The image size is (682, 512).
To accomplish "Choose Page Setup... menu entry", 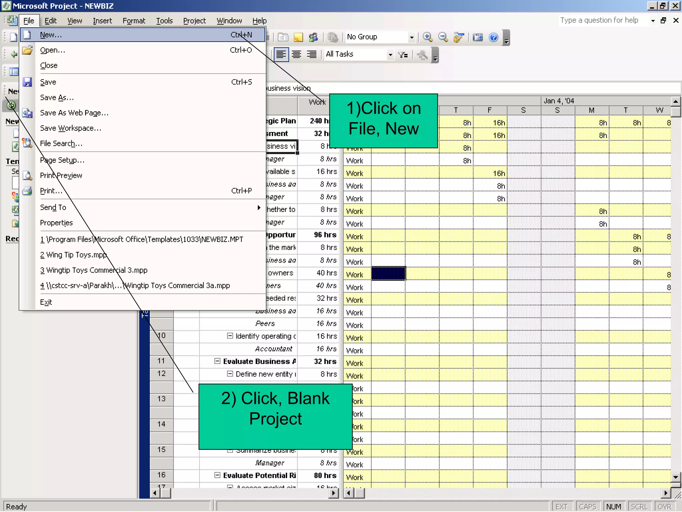I will (x=143, y=160).
